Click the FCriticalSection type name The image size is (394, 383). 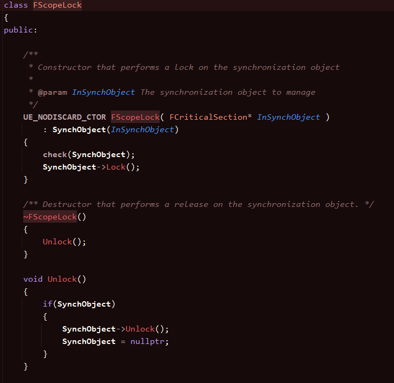211,117
